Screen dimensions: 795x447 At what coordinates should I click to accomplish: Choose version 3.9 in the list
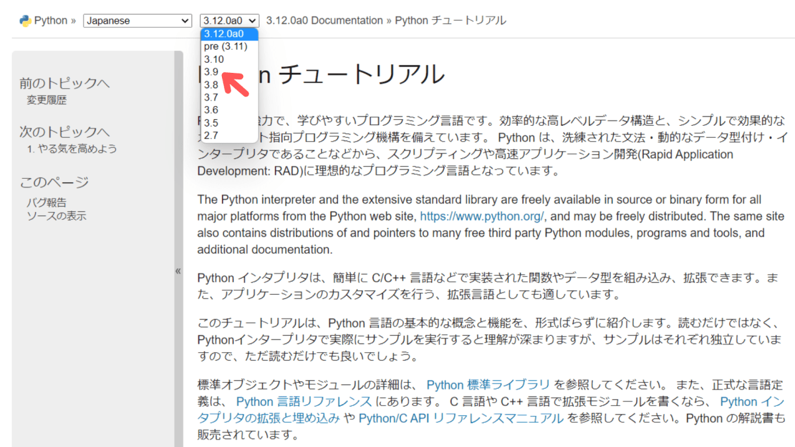pyautogui.click(x=229, y=72)
